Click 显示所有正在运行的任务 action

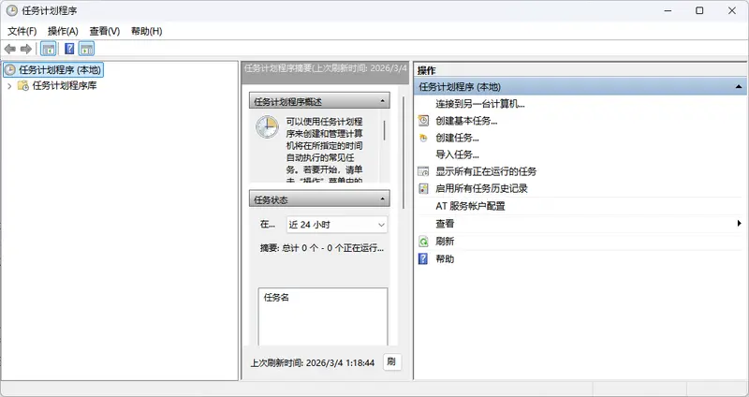click(486, 171)
